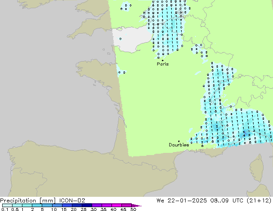Screen dimensions: 273x211
Task: Click the '50' legend value
Action: 133,209
